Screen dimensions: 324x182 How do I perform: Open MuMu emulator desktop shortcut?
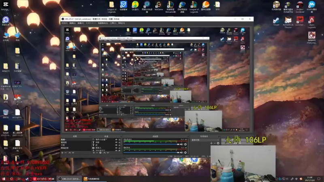pos(311,7)
